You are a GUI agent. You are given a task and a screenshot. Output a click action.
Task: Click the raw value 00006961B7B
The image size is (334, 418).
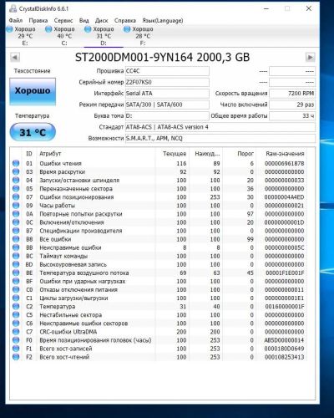285,163
